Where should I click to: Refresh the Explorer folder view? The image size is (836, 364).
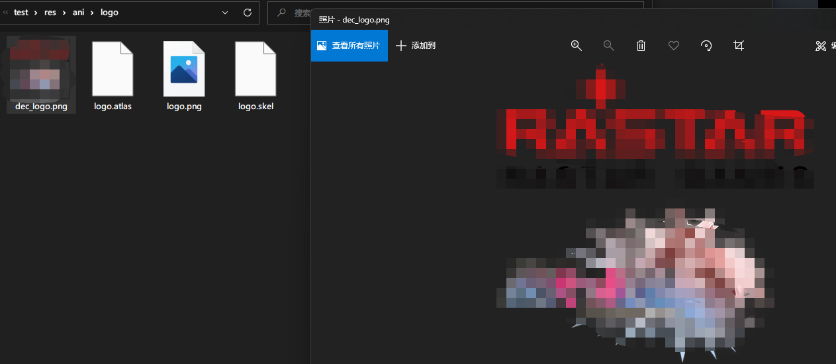[x=248, y=13]
